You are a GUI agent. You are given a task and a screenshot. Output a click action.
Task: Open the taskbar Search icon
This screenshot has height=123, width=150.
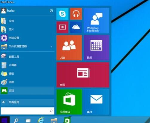coord(16,120)
